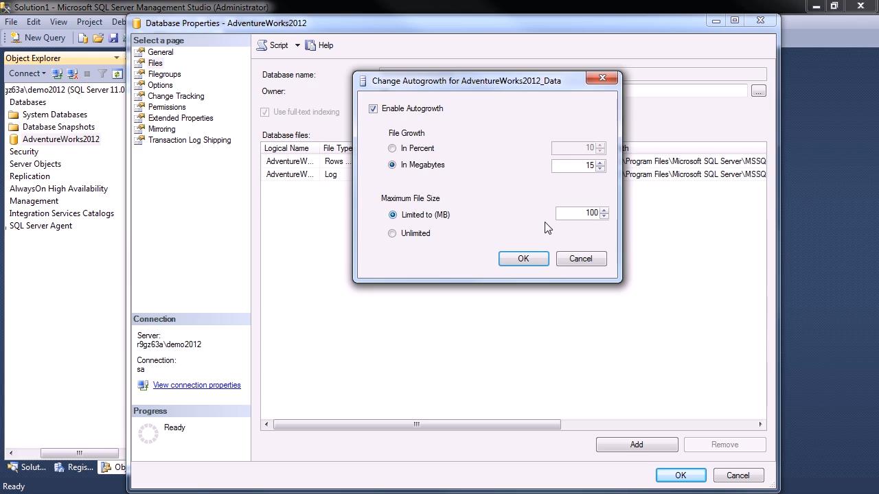
Task: Click the new file icon in SSMS toolbar
Action: pyautogui.click(x=83, y=38)
